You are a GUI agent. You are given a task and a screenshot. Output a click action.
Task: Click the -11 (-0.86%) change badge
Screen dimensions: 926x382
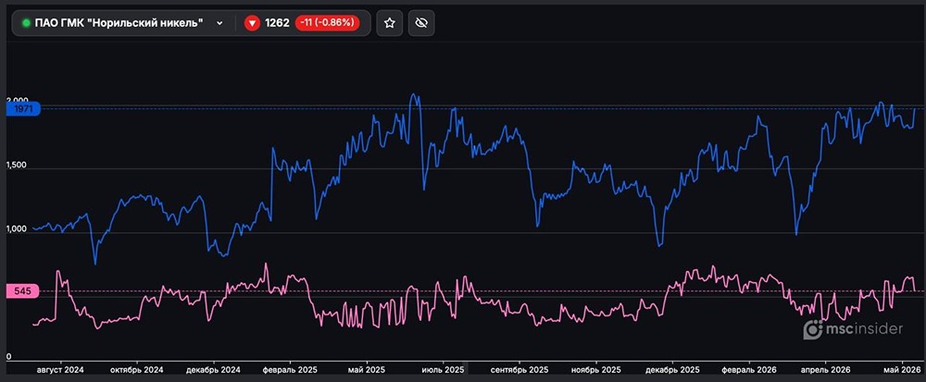click(327, 23)
